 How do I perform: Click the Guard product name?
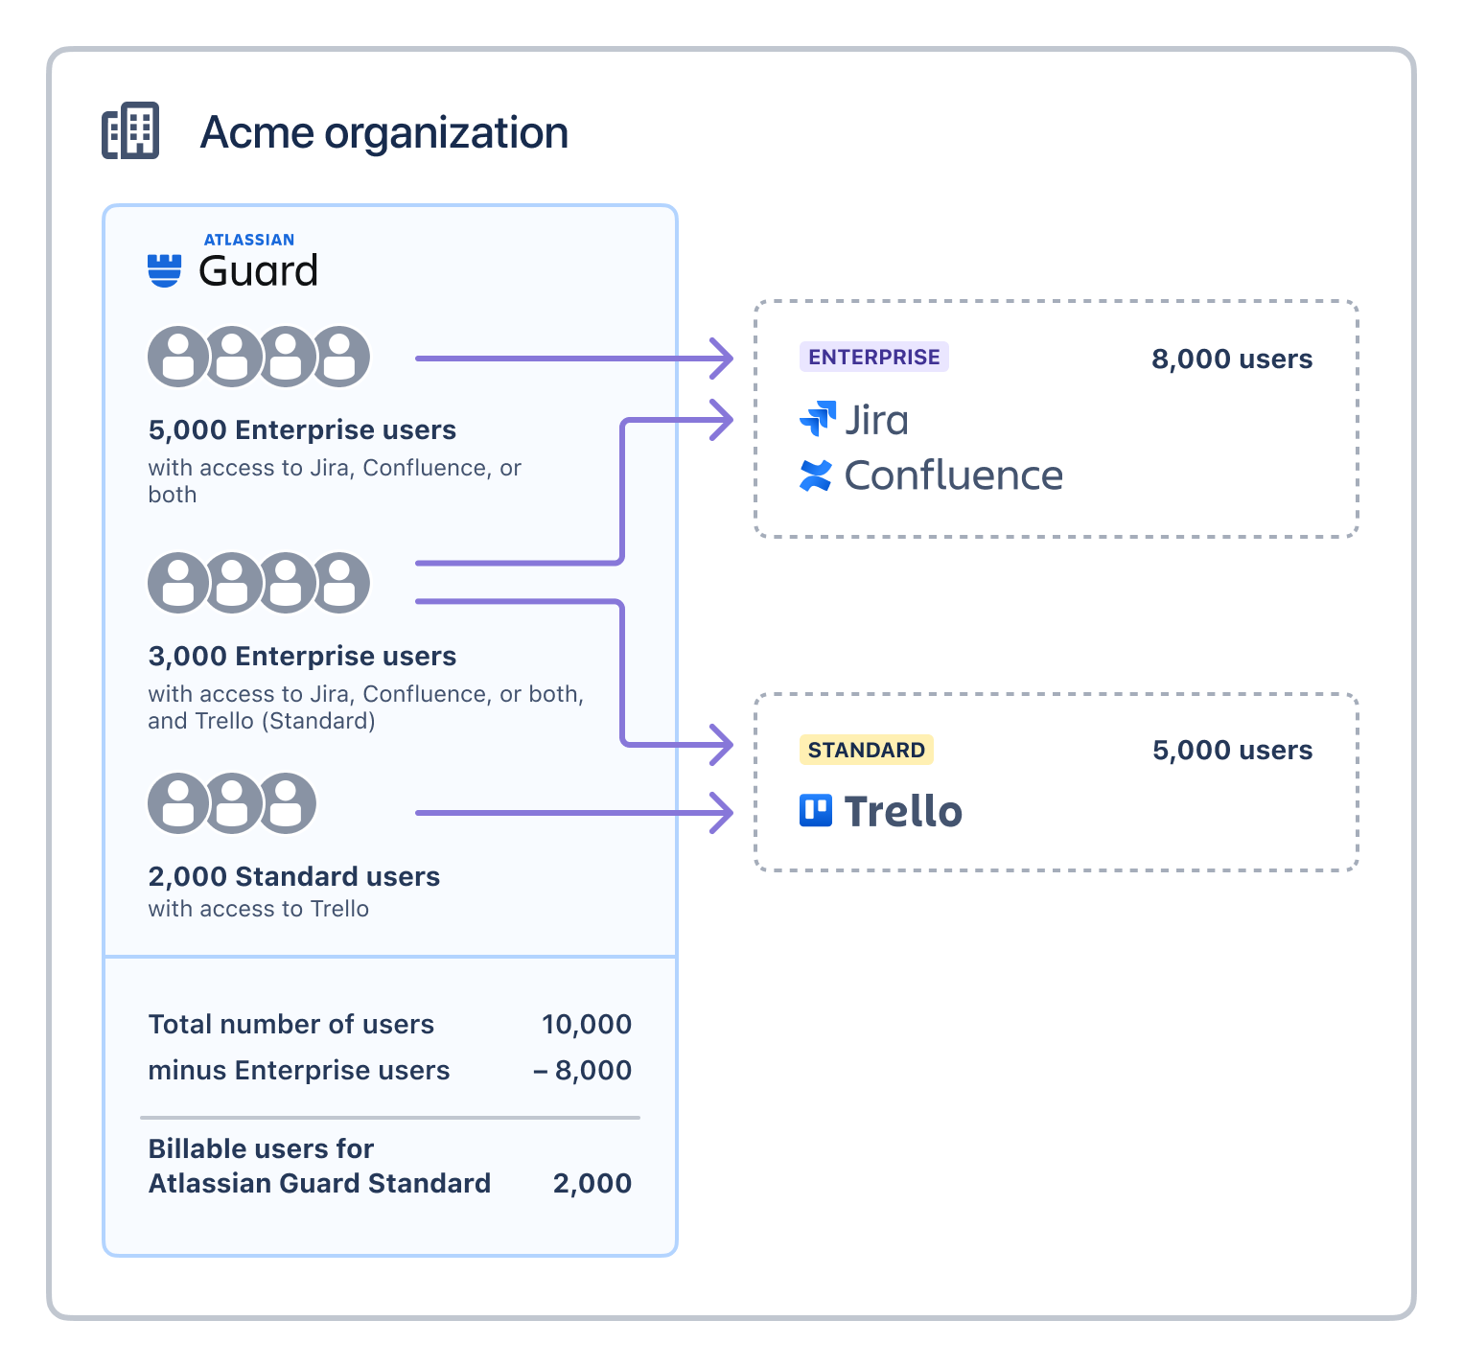258,271
